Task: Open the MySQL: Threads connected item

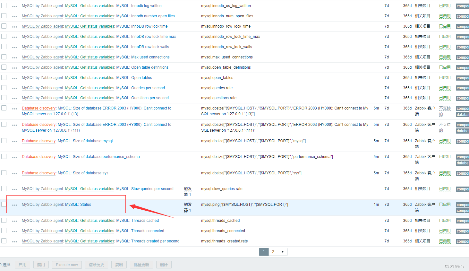Action: 140,231
